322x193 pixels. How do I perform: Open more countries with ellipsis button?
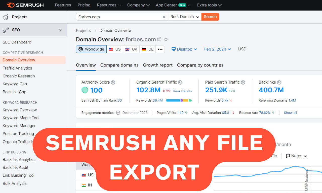coord(160,49)
